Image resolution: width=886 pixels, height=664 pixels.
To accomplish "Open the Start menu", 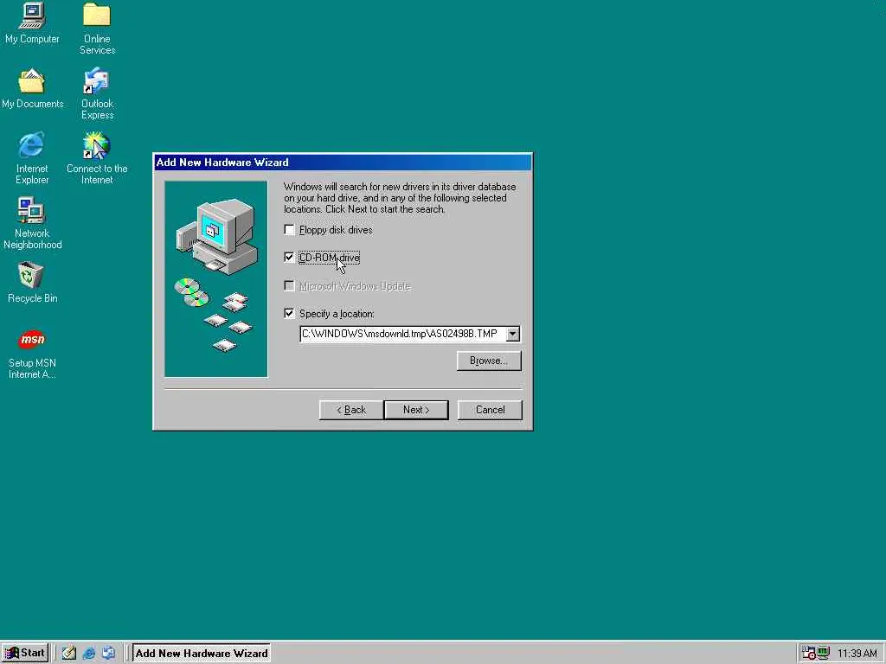I will tap(25, 654).
